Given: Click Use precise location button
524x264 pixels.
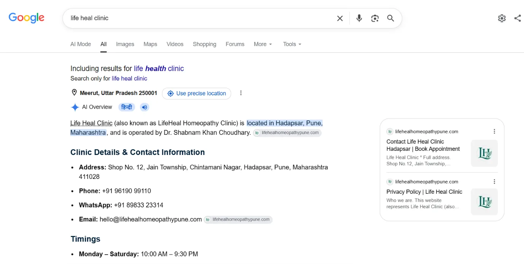Looking at the screenshot, I should (x=197, y=93).
